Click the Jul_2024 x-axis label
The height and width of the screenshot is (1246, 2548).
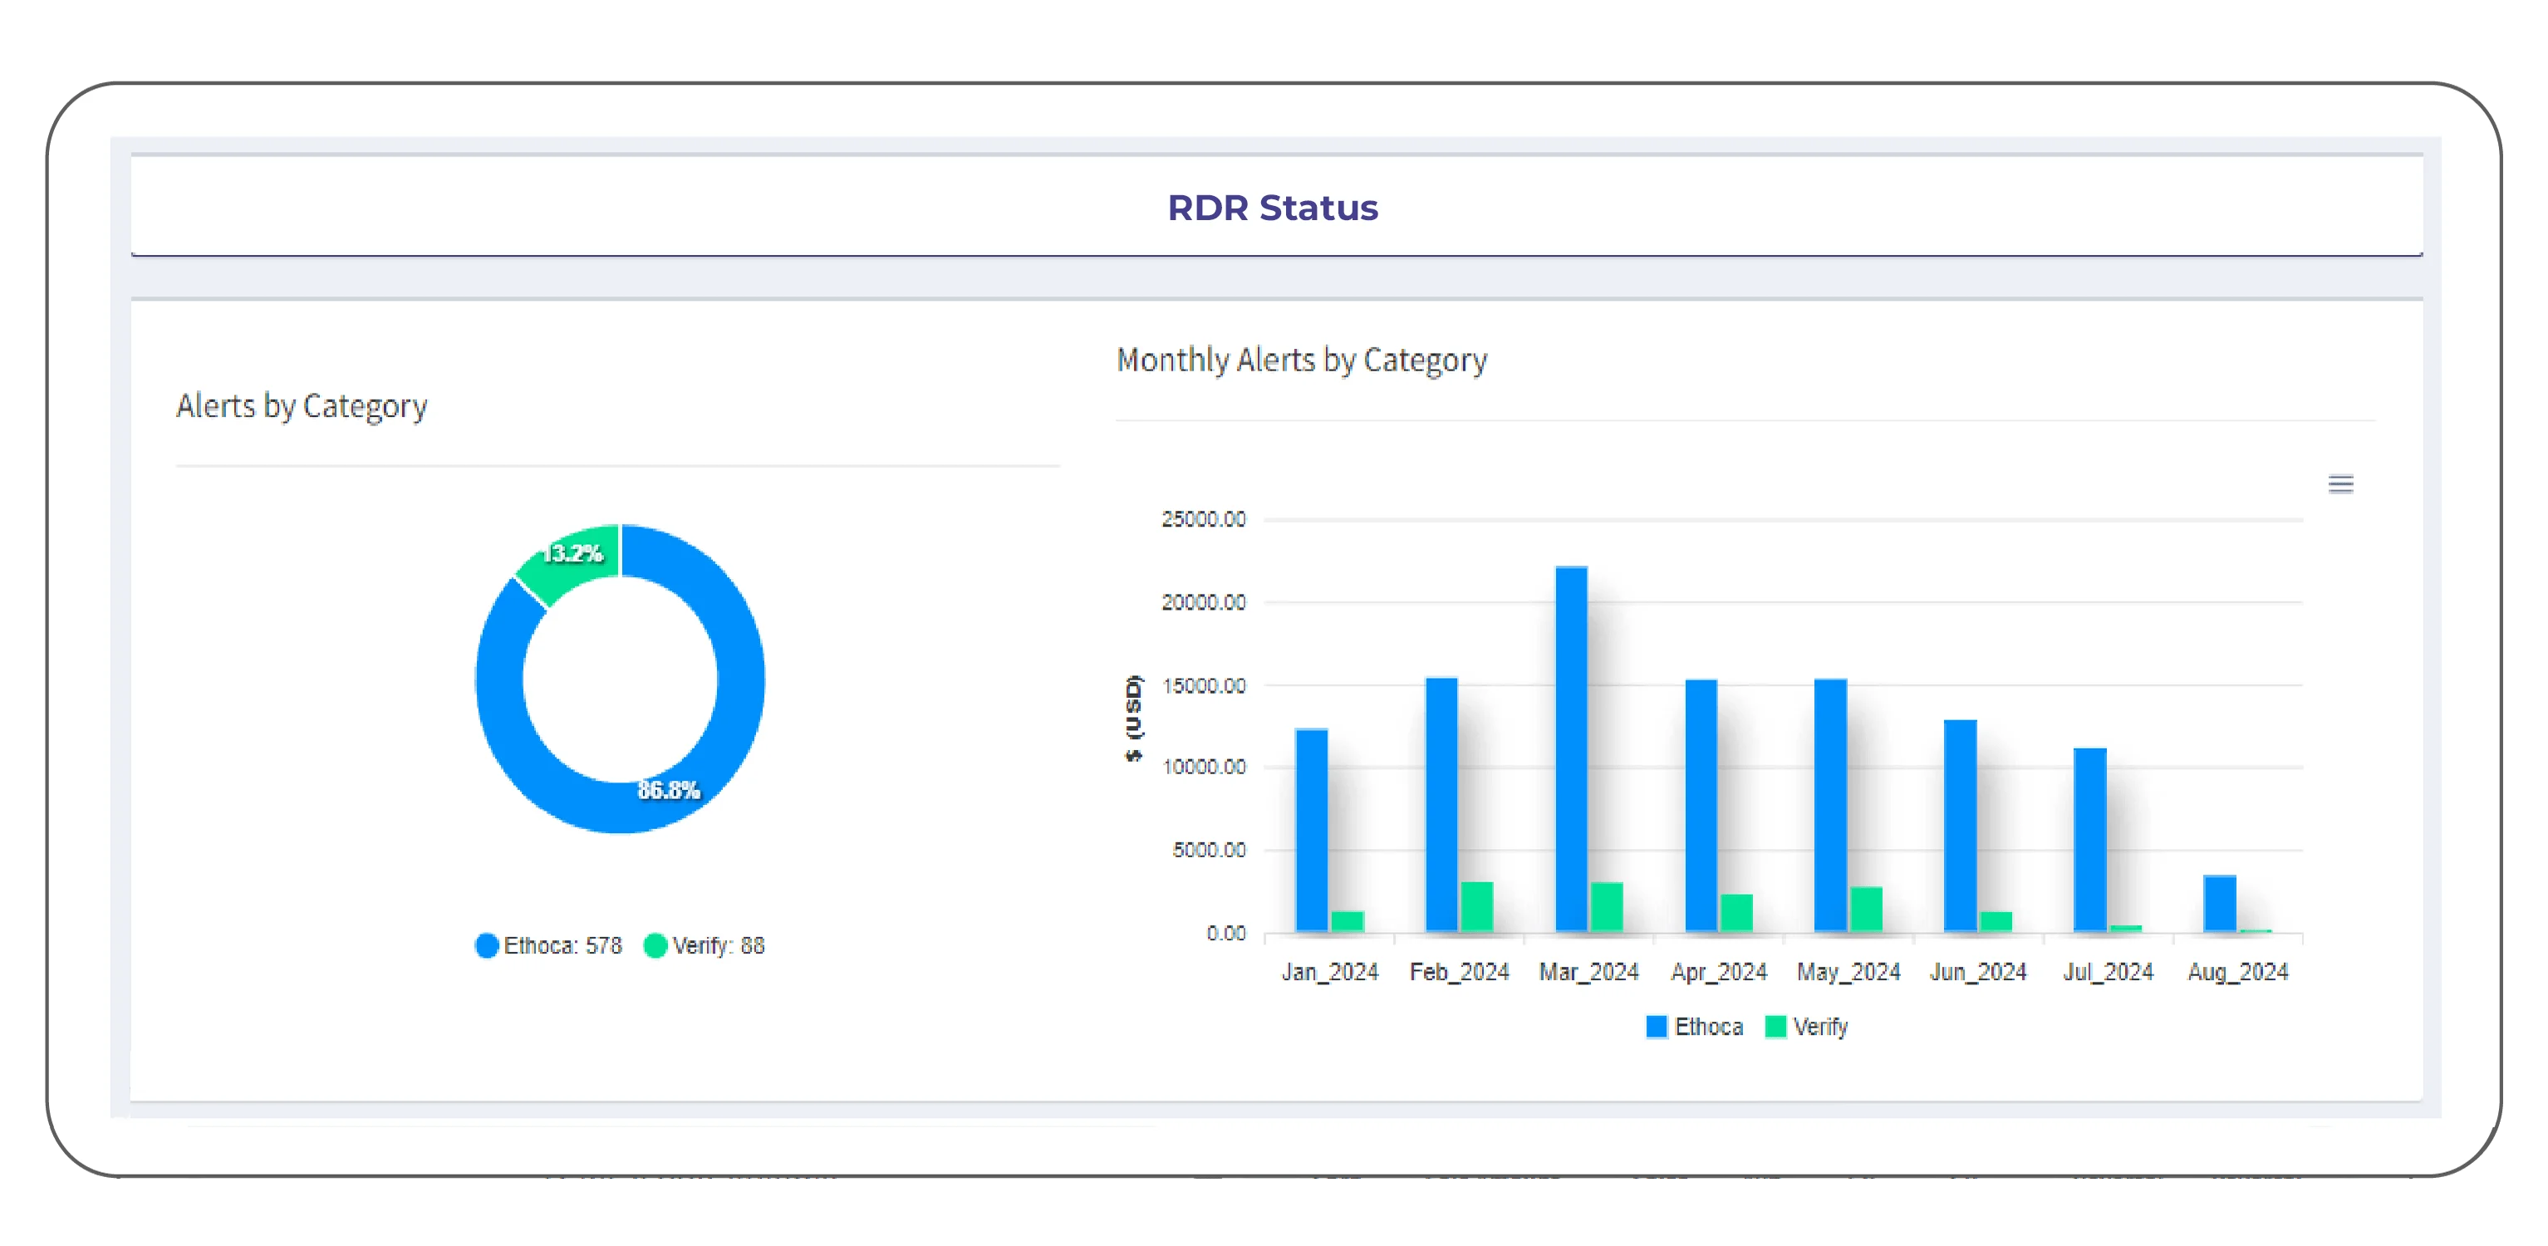[x=2108, y=972]
